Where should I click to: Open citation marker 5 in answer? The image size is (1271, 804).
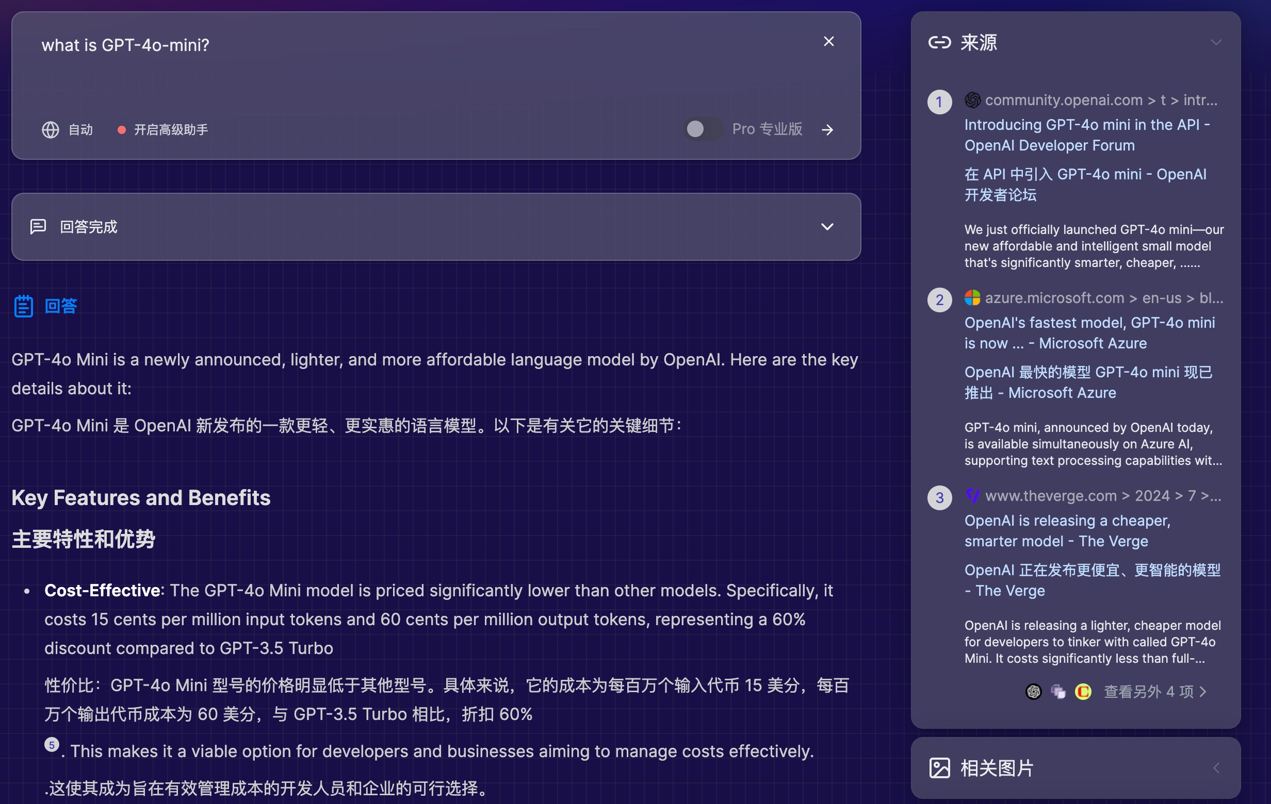[51, 744]
